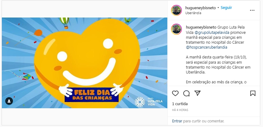Show tagged people on the photo
Image resolution: width=263 pixels, height=127 pixels.
pyautogui.click(x=9, y=101)
